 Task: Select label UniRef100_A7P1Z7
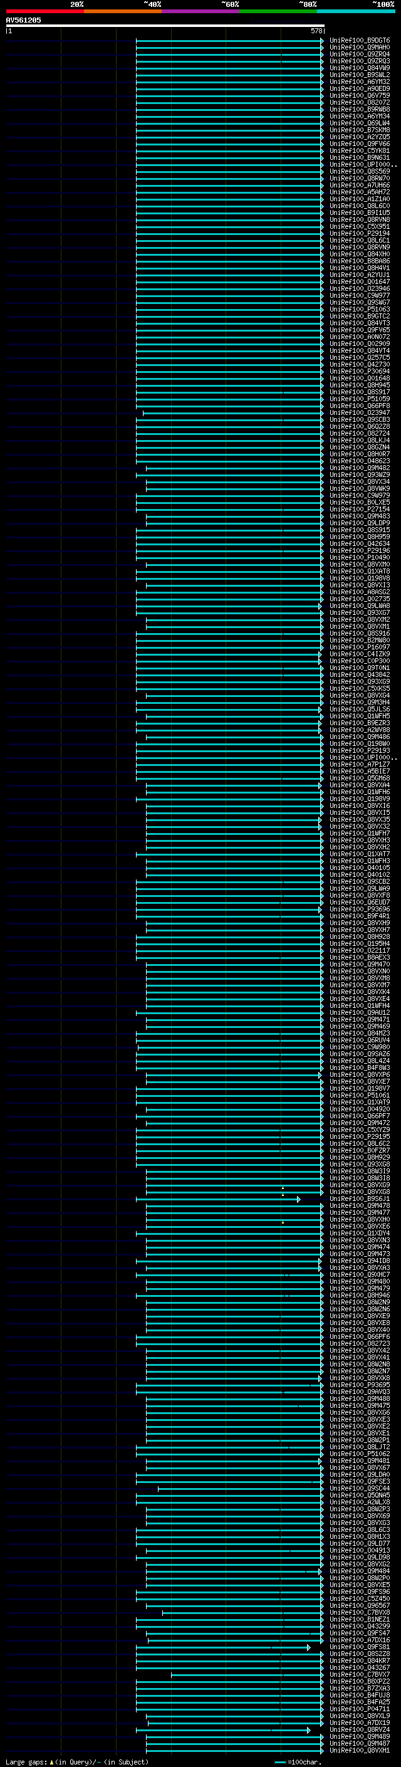359,764
